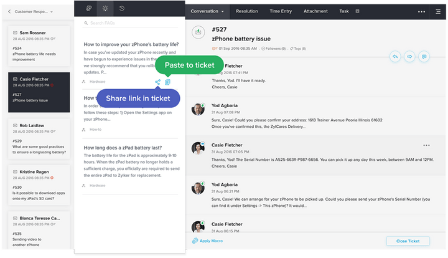The image size is (448, 258).
Task: Open Followers (9) on ticket
Action: pyautogui.click(x=273, y=49)
